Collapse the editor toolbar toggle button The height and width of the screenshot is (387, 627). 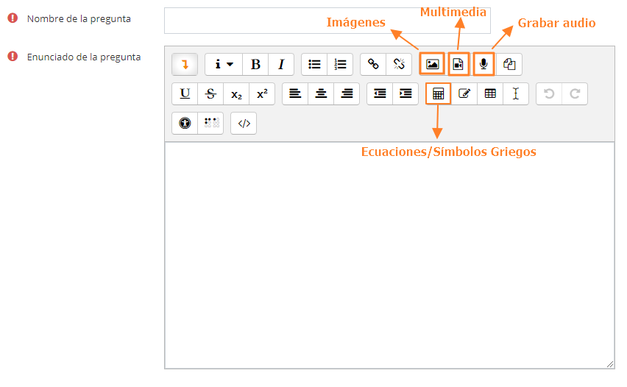[185, 65]
